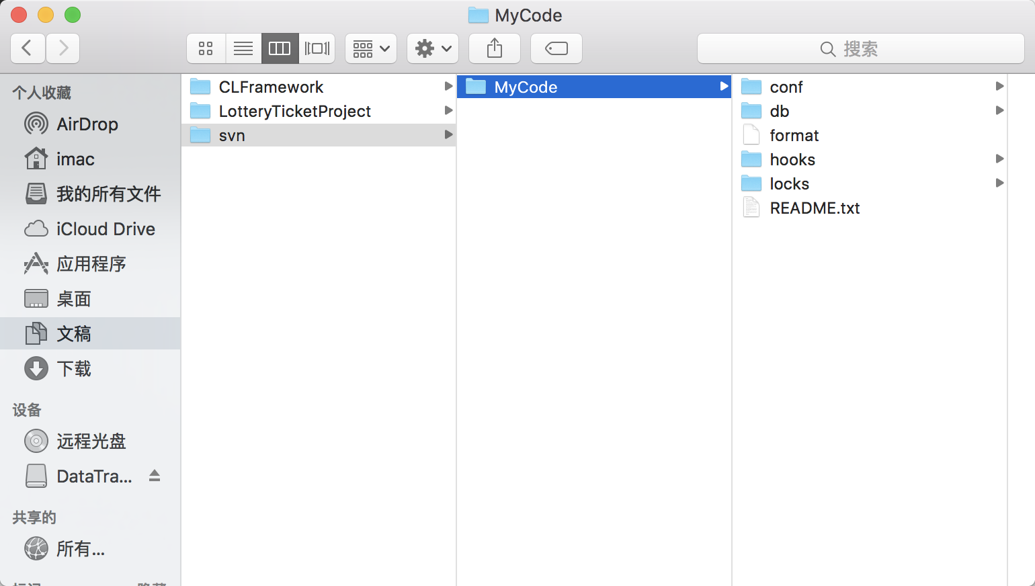The height and width of the screenshot is (586, 1035).
Task: Open 所有... shared items
Action: (x=90, y=548)
